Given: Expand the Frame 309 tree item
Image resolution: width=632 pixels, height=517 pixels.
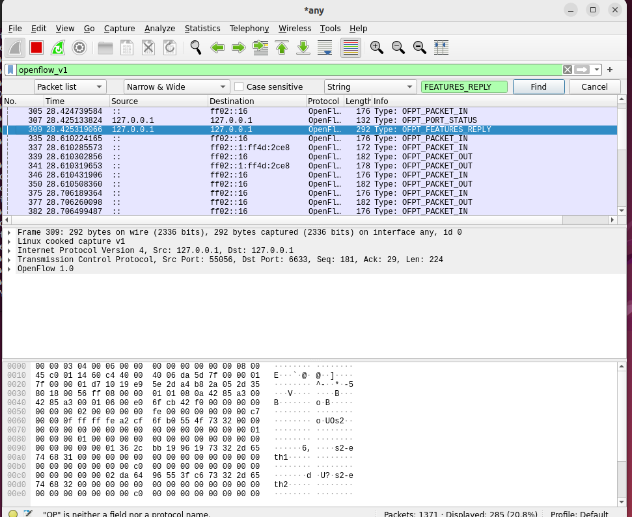Looking at the screenshot, I should (9, 233).
